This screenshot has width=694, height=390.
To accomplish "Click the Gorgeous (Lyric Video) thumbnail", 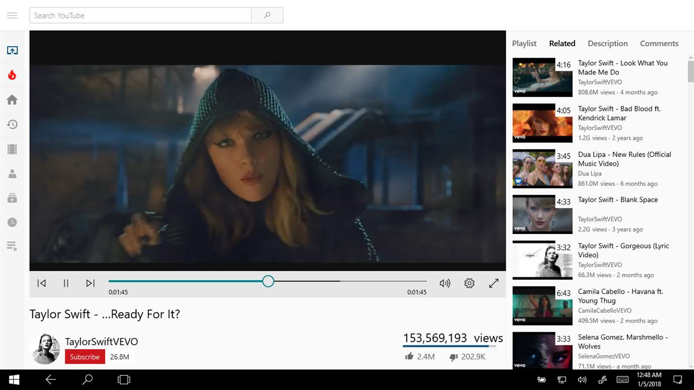I will (x=542, y=260).
